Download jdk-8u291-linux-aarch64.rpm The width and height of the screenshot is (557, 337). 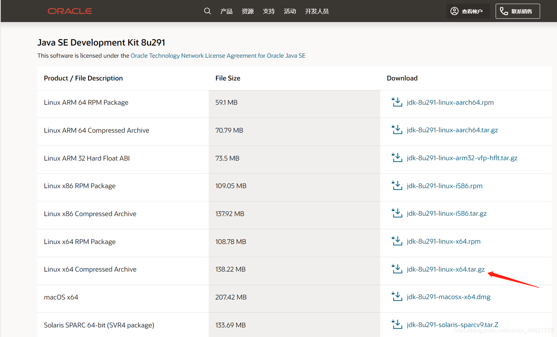[450, 102]
